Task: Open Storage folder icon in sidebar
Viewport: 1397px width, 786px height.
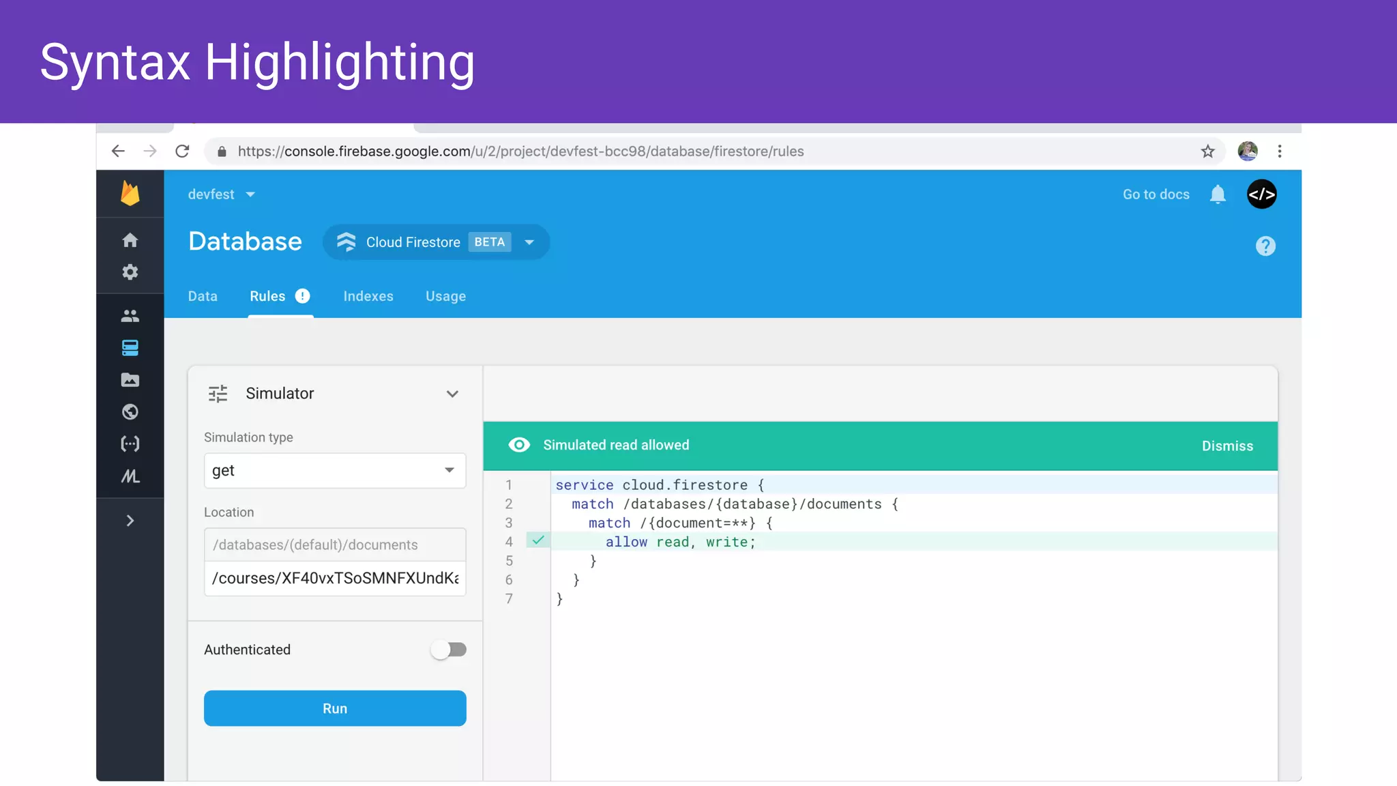Action: click(130, 380)
